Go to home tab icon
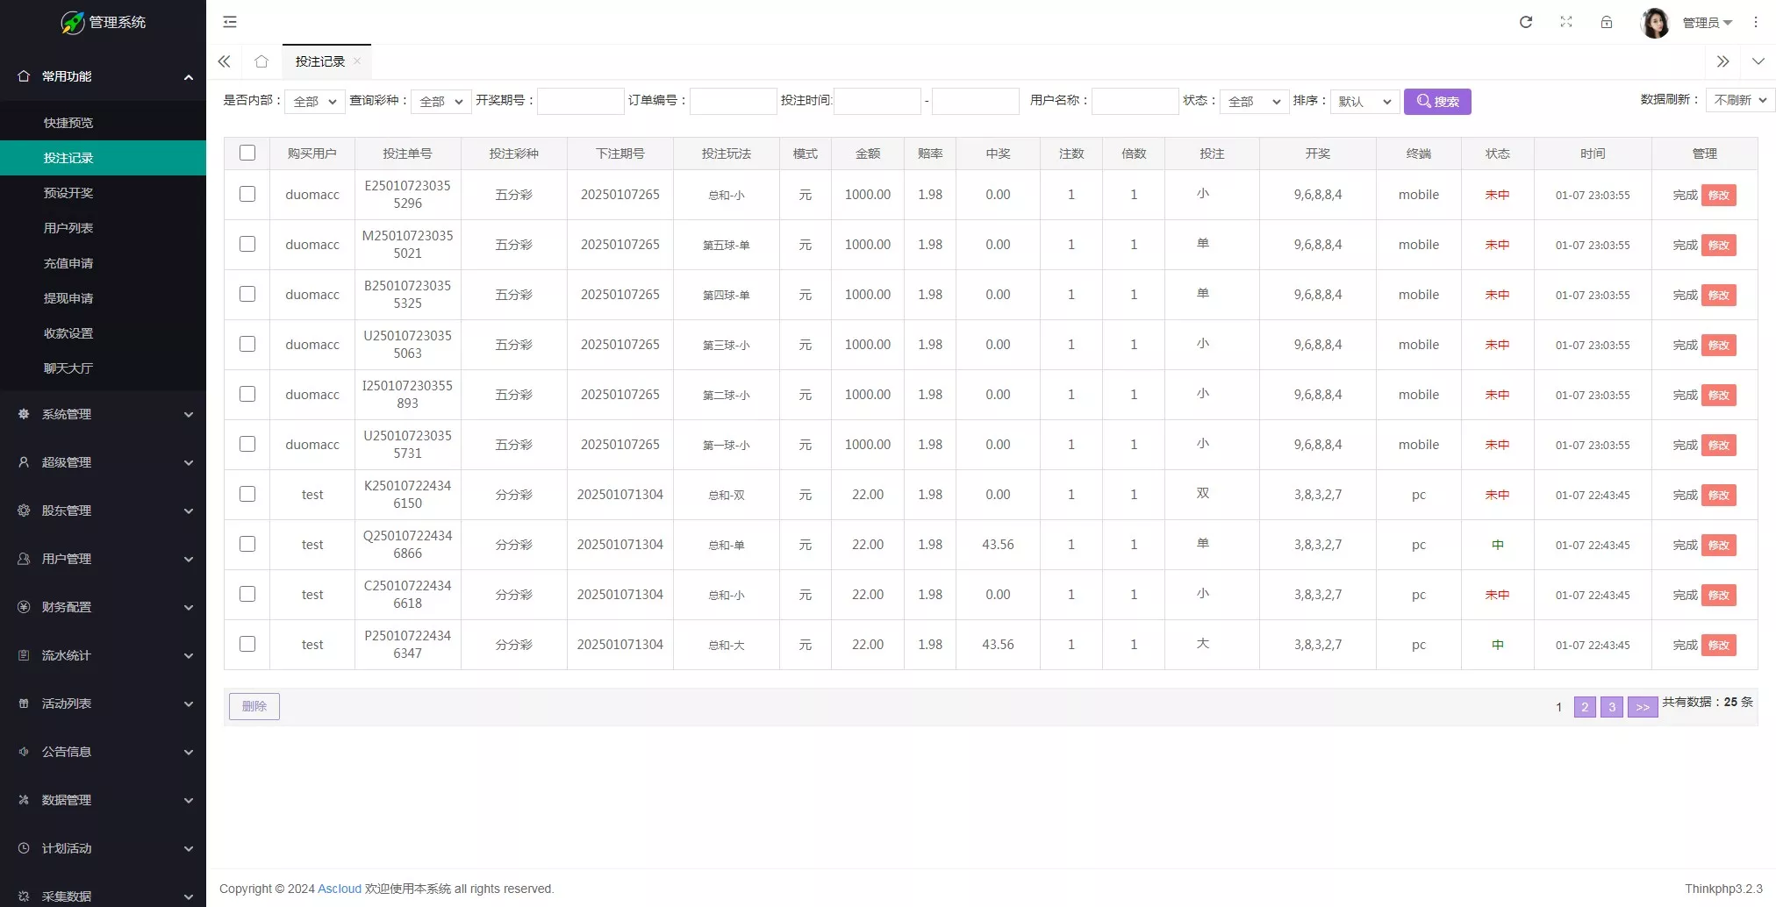Image resolution: width=1776 pixels, height=907 pixels. tap(261, 61)
